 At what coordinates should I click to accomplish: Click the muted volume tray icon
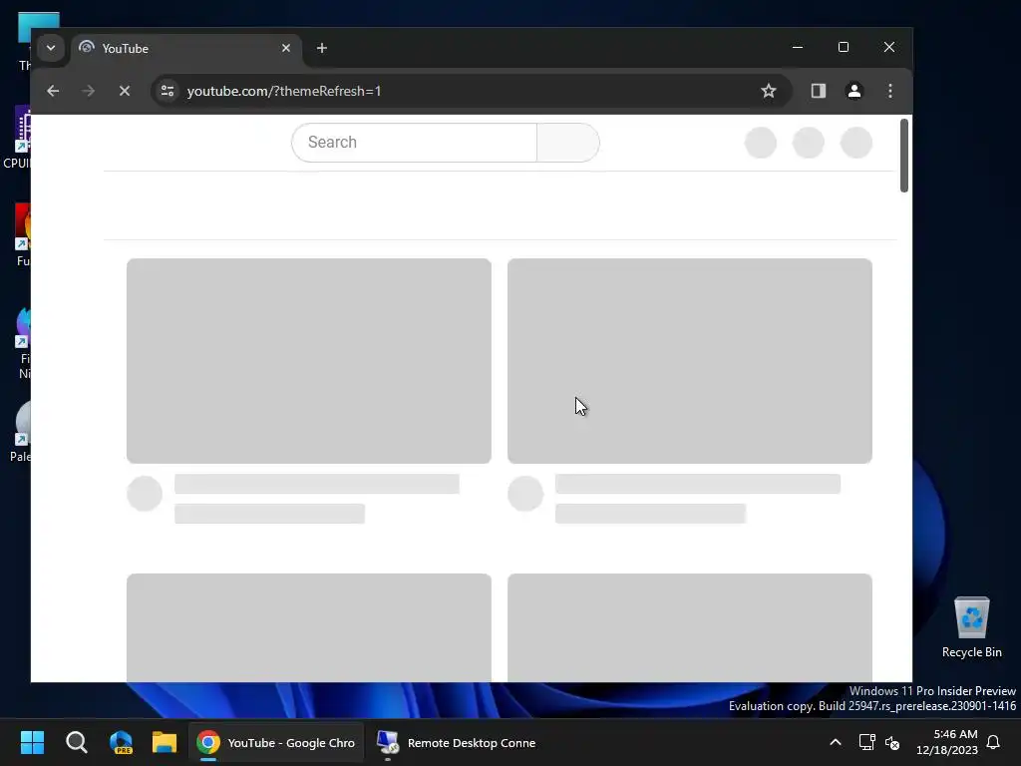[892, 742]
